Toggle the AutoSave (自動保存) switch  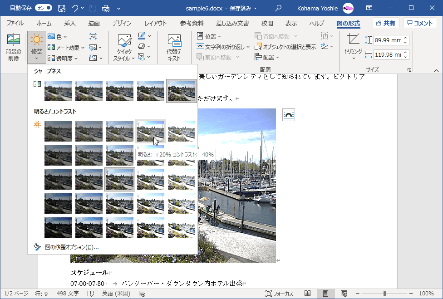point(44,8)
